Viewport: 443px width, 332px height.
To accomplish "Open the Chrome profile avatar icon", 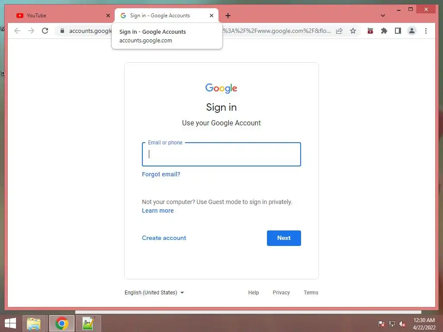I will [412, 31].
